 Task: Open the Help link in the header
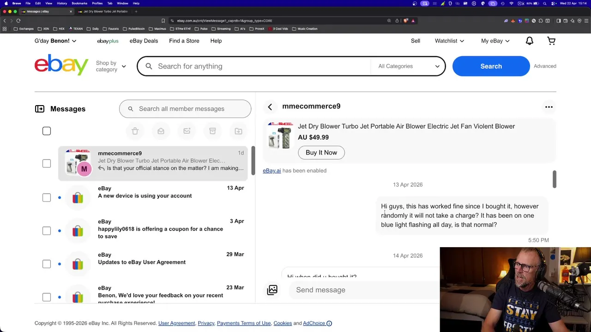tap(216, 41)
